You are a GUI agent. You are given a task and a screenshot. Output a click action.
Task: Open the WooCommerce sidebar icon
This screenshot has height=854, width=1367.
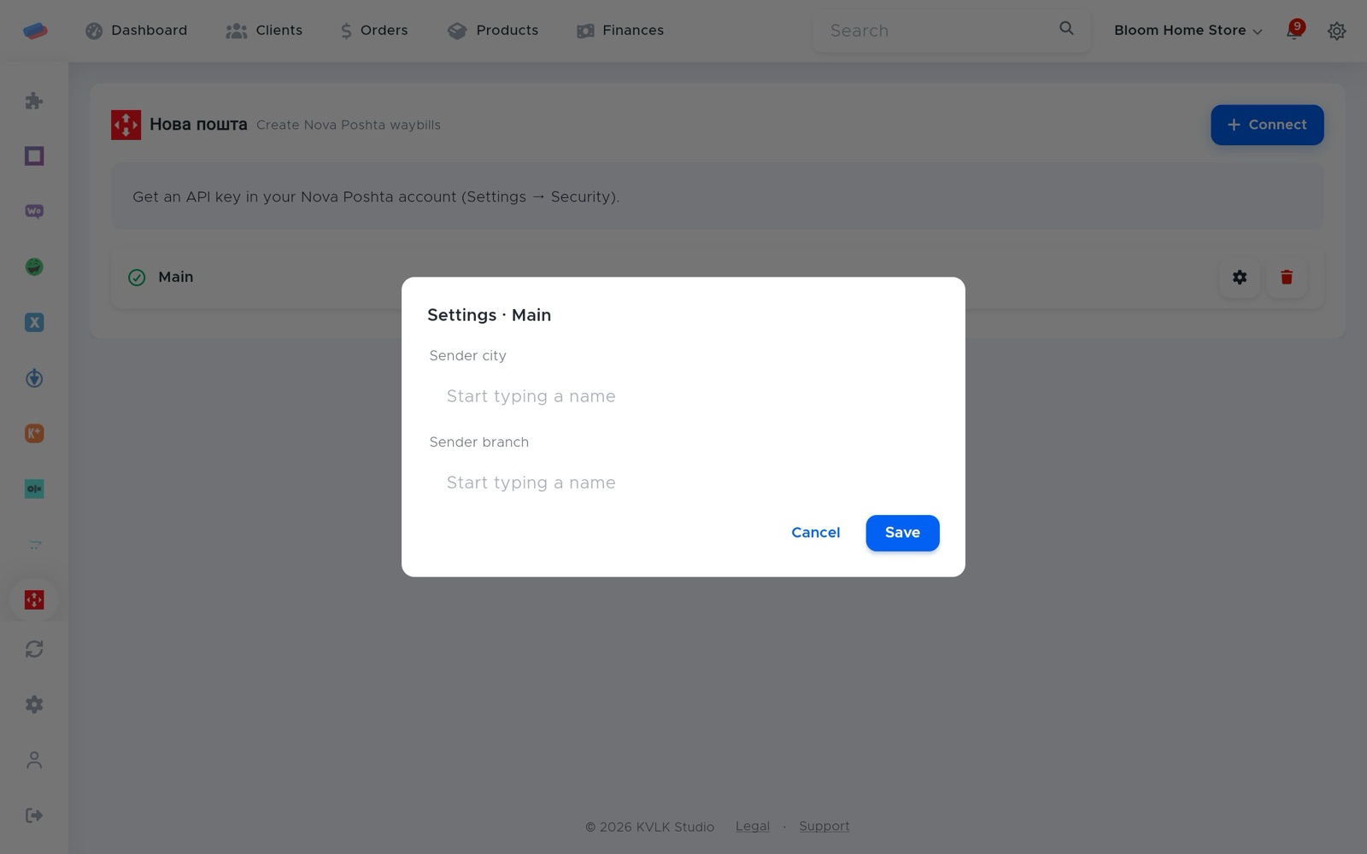pyautogui.click(x=34, y=212)
